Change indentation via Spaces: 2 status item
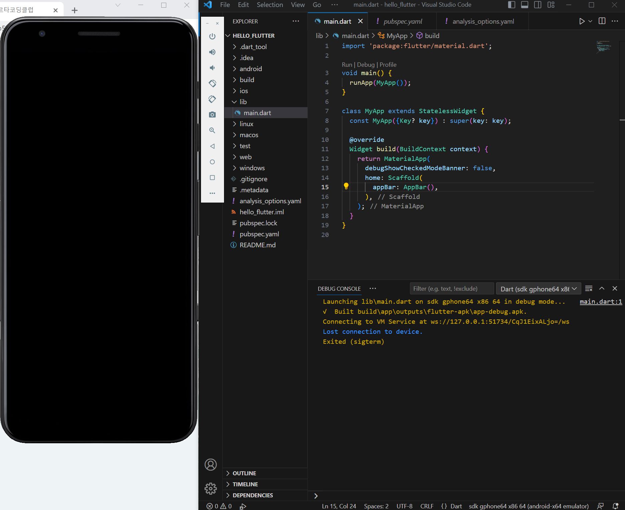This screenshot has width=625, height=510. [376, 506]
